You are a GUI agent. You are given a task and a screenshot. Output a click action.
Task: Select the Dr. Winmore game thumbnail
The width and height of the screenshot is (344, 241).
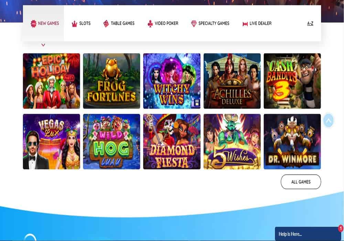[292, 142]
